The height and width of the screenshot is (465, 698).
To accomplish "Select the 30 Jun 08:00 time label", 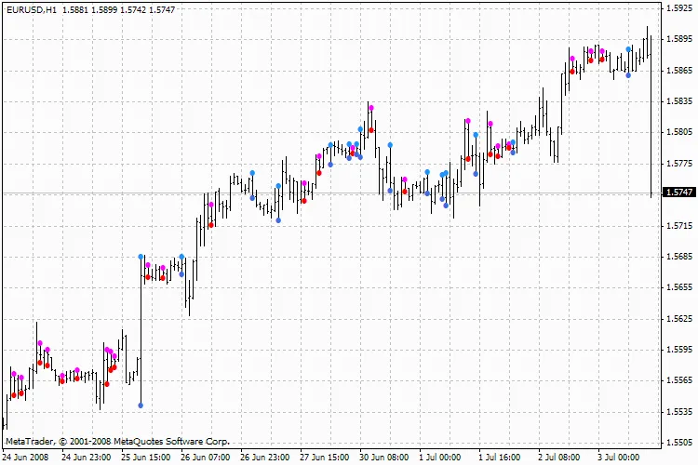I will click(x=383, y=458).
